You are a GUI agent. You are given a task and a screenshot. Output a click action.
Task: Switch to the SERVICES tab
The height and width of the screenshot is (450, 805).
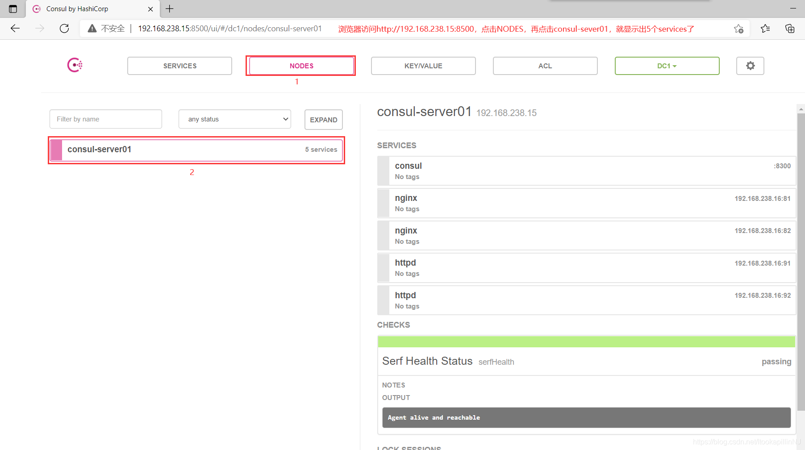[179, 66]
